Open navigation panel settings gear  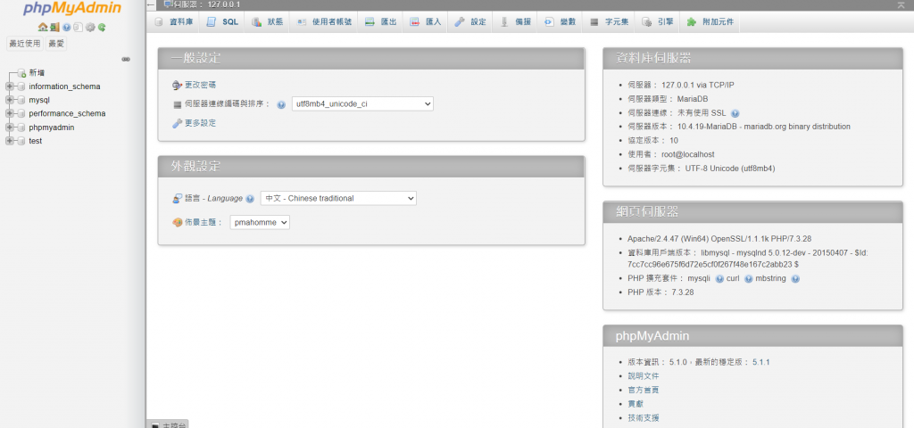pyautogui.click(x=90, y=27)
